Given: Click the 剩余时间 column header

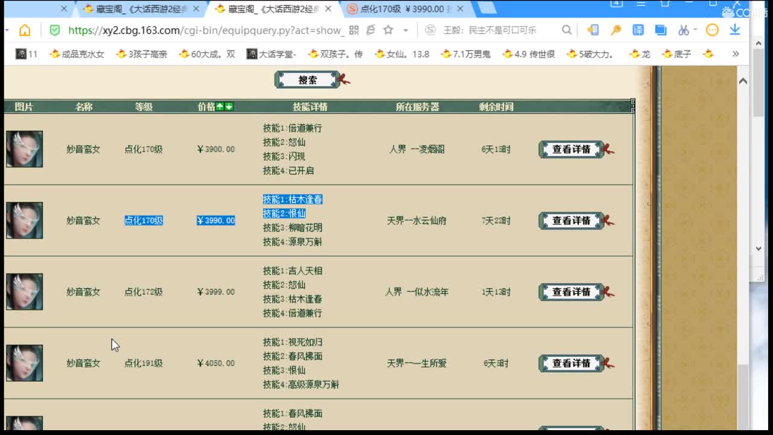Looking at the screenshot, I should (496, 107).
